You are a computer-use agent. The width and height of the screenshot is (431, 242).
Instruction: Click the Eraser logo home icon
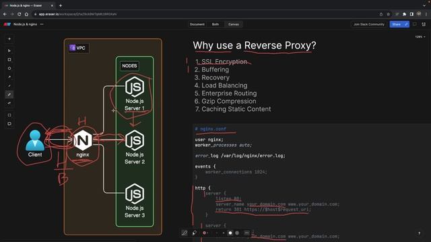coord(7,24)
